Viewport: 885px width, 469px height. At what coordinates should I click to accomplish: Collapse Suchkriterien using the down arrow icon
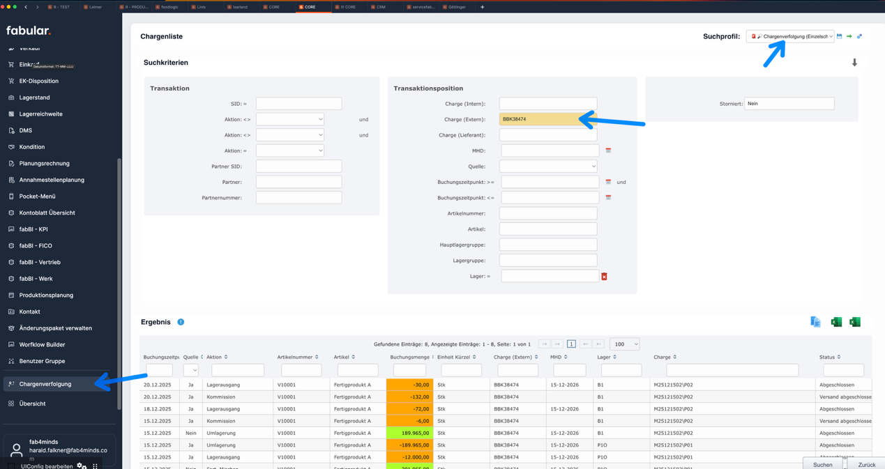tap(854, 63)
